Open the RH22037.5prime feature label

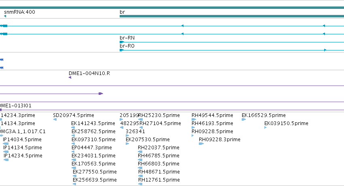(x=158, y=147)
